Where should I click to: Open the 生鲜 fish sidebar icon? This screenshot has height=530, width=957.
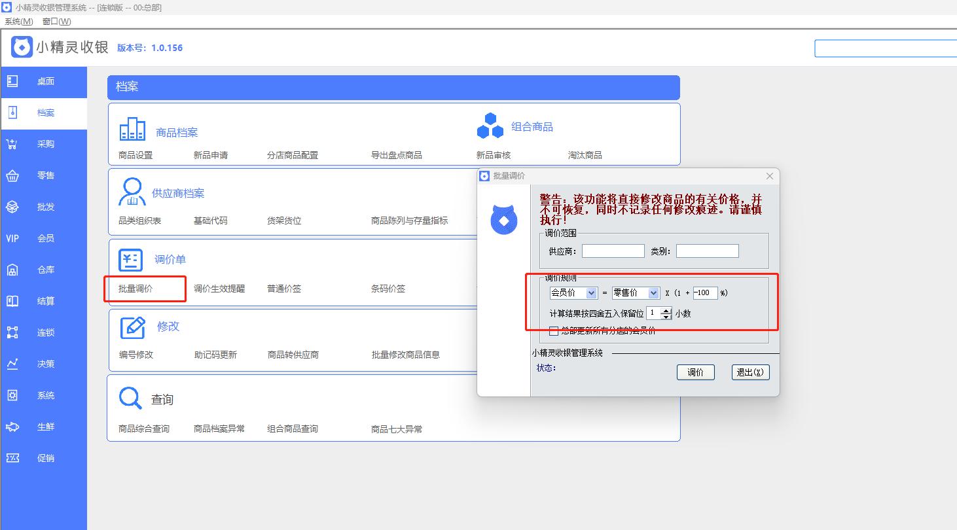(12, 427)
